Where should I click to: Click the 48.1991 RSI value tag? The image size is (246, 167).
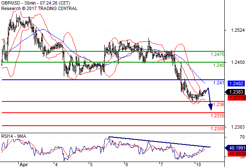click(x=235, y=148)
